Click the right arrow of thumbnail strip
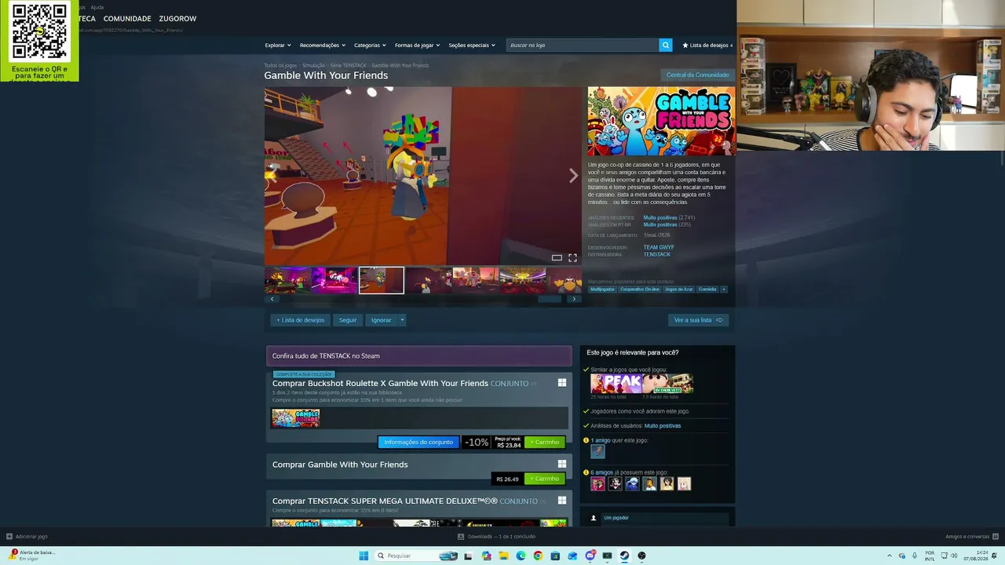This screenshot has height=565, width=1005. click(574, 299)
